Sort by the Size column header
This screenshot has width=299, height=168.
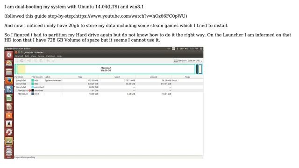(x=80, y=77)
